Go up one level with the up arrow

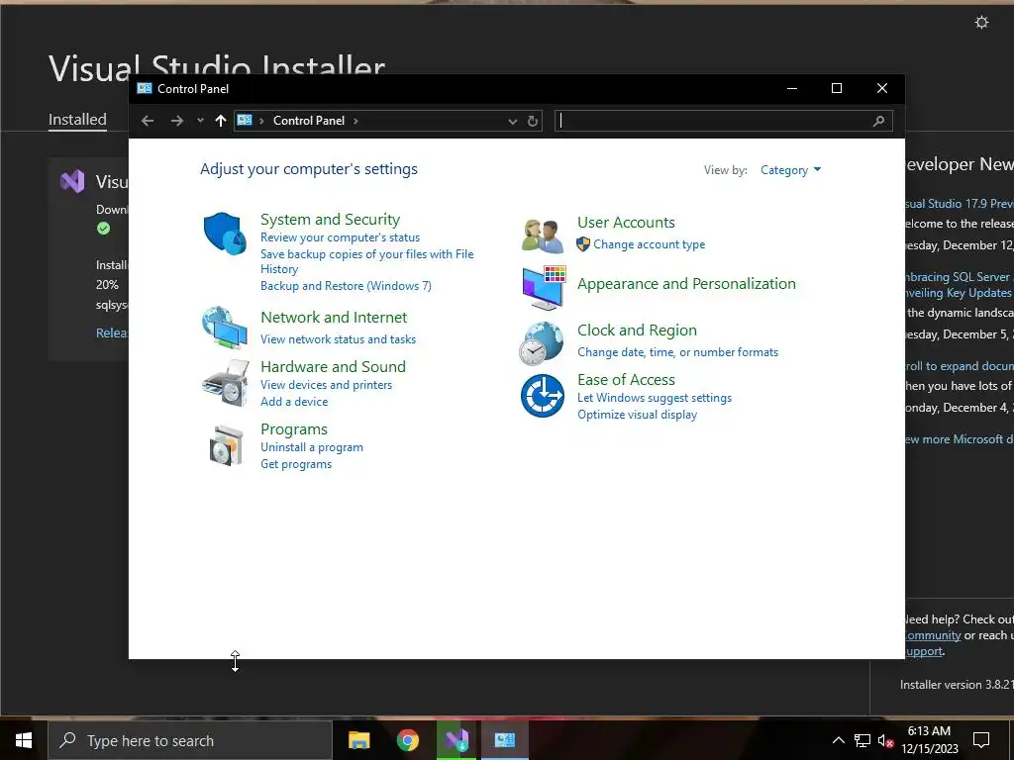point(221,121)
